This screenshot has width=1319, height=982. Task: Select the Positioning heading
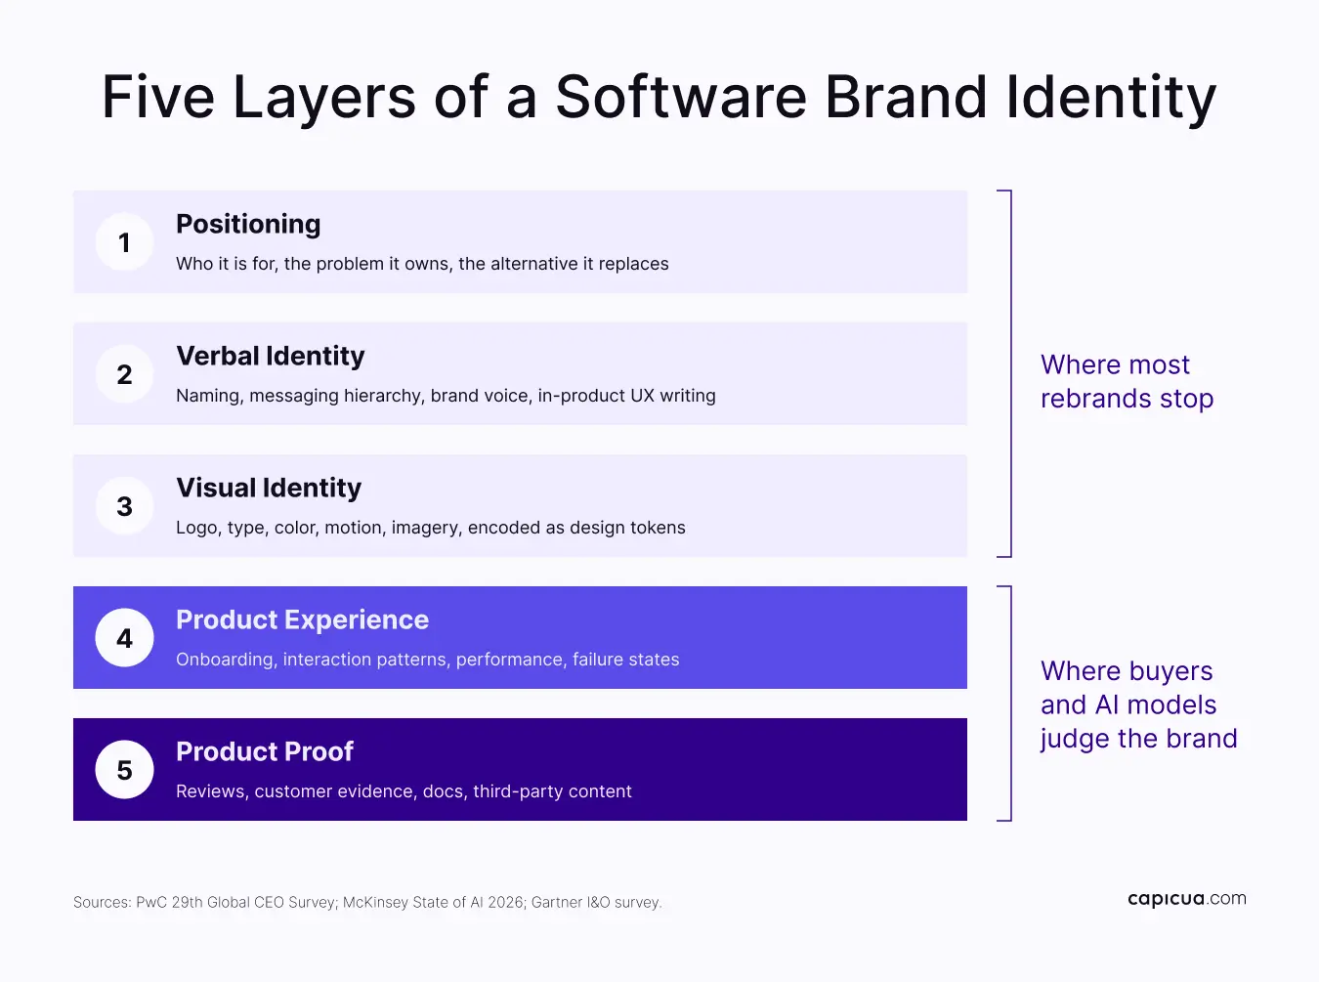click(x=248, y=225)
